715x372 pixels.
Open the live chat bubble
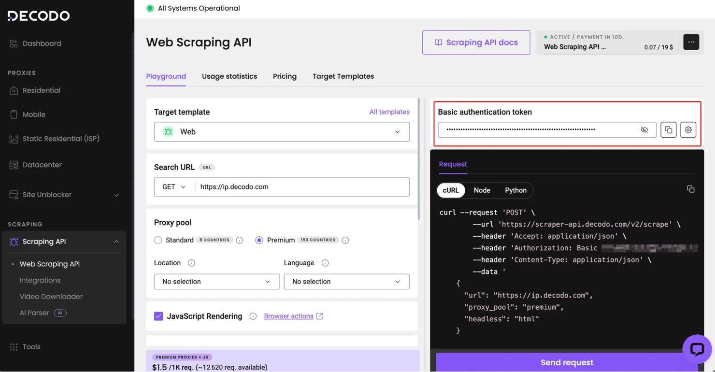click(x=697, y=349)
